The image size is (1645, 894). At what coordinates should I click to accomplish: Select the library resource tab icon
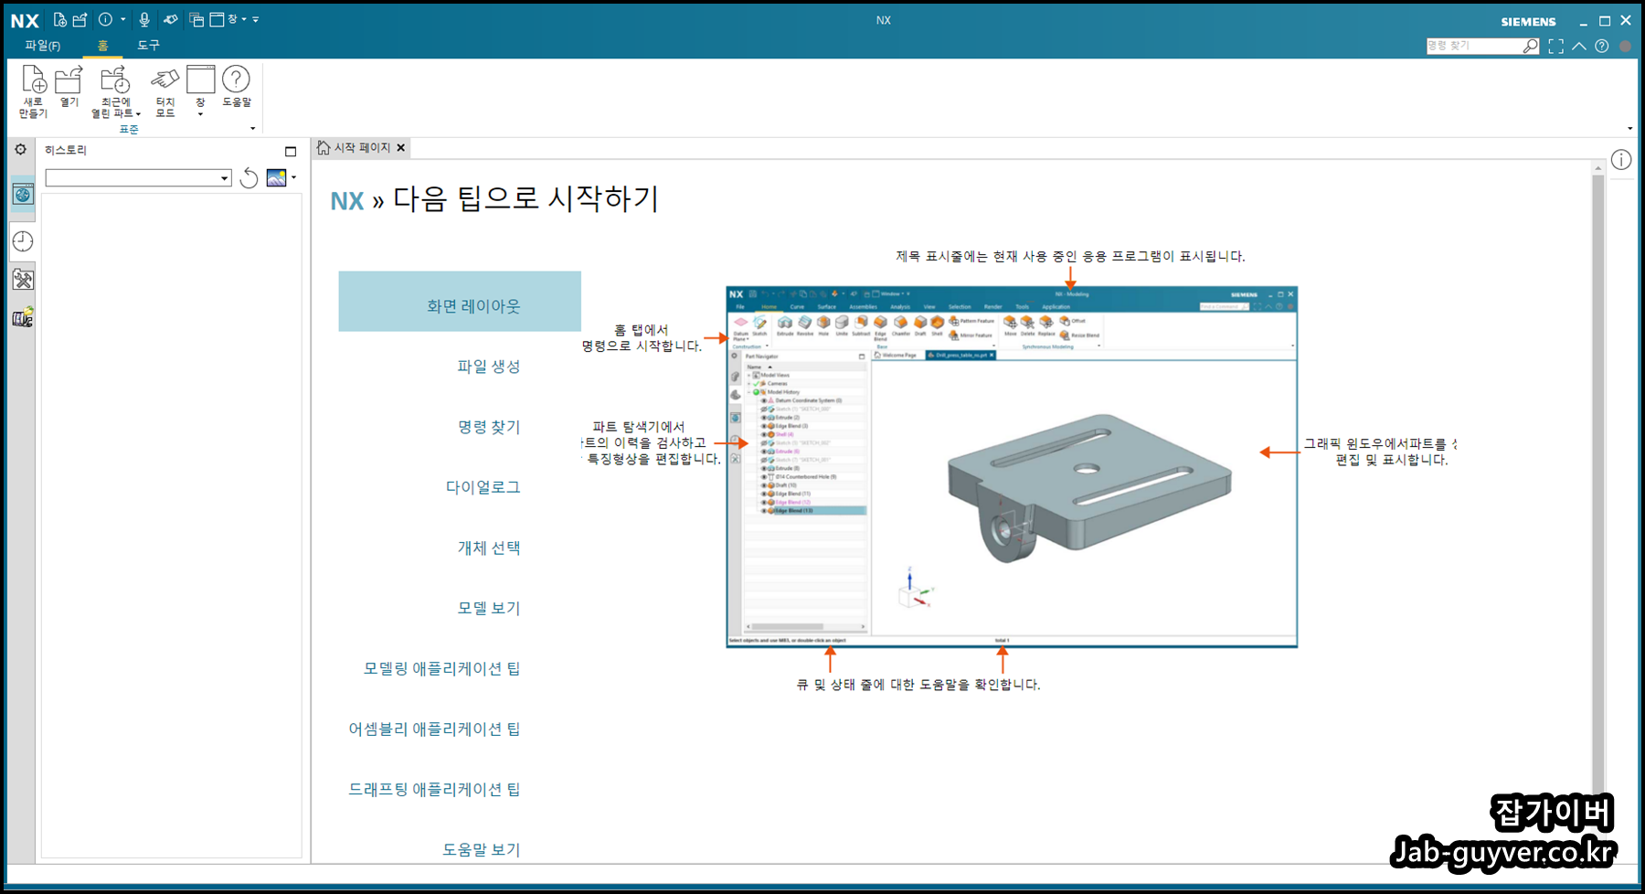[23, 318]
